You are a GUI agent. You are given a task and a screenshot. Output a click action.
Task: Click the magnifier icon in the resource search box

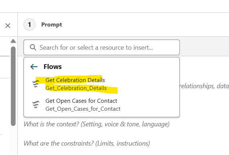33,48
